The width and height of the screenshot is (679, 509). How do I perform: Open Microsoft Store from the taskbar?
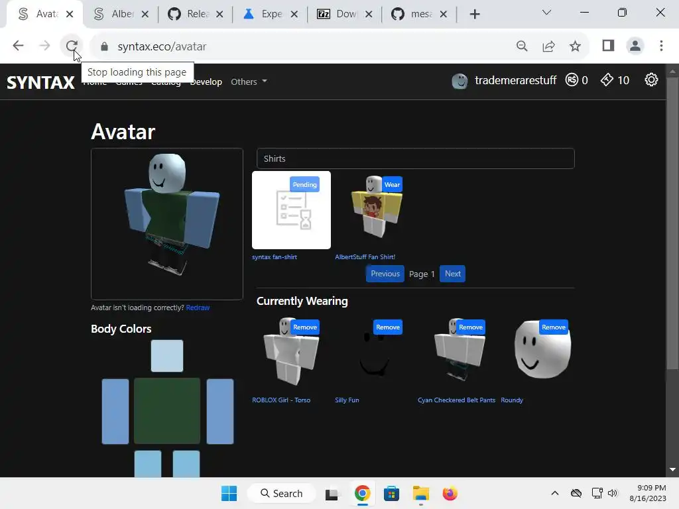391,493
